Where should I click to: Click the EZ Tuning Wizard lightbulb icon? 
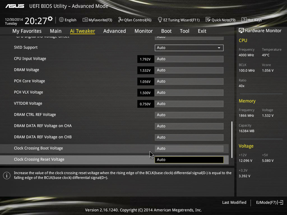click(x=160, y=20)
